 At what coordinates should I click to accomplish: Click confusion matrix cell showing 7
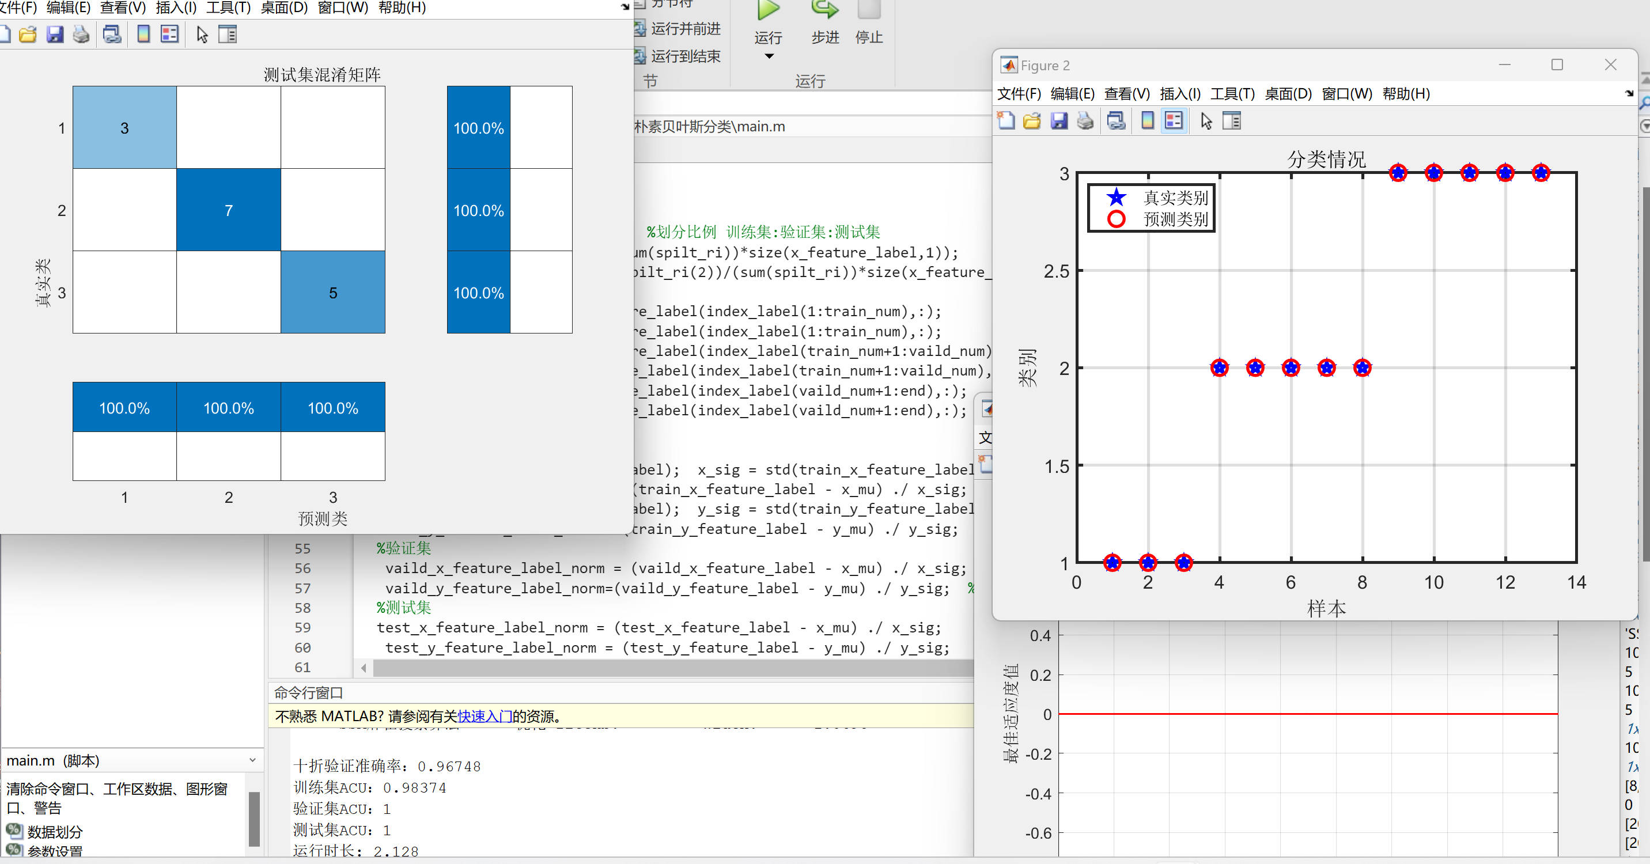(x=229, y=210)
